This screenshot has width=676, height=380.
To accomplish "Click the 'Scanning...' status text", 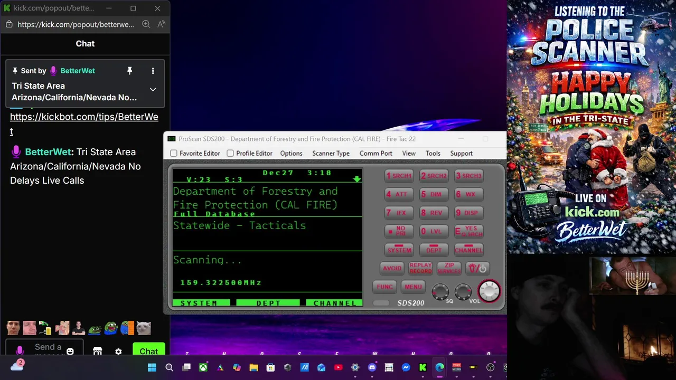I will pyautogui.click(x=207, y=260).
